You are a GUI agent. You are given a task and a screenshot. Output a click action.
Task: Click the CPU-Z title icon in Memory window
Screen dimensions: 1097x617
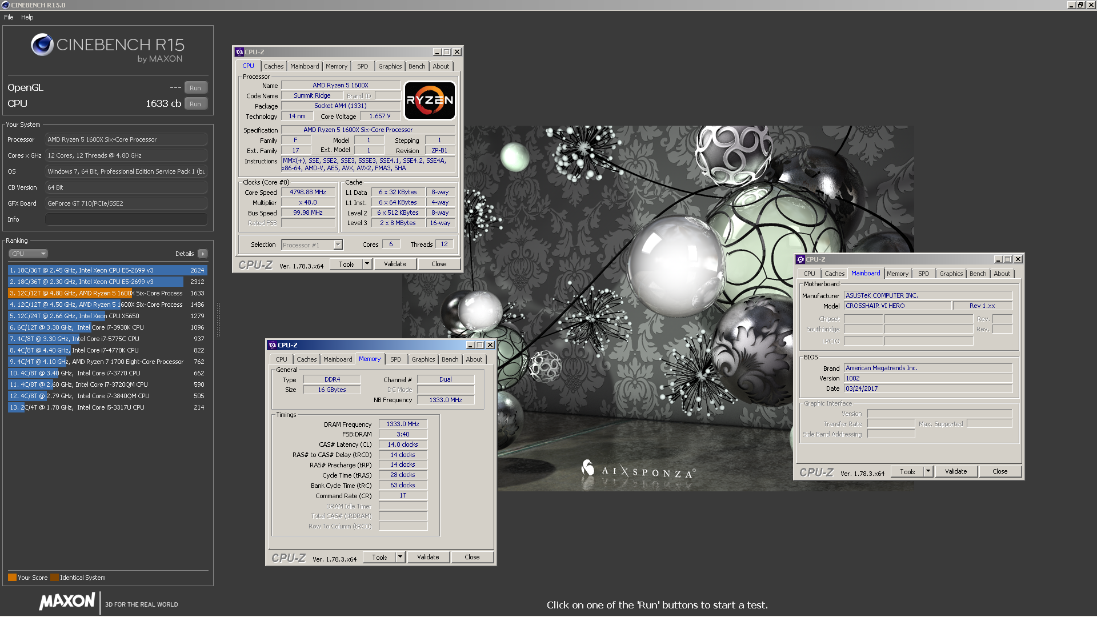pos(273,345)
